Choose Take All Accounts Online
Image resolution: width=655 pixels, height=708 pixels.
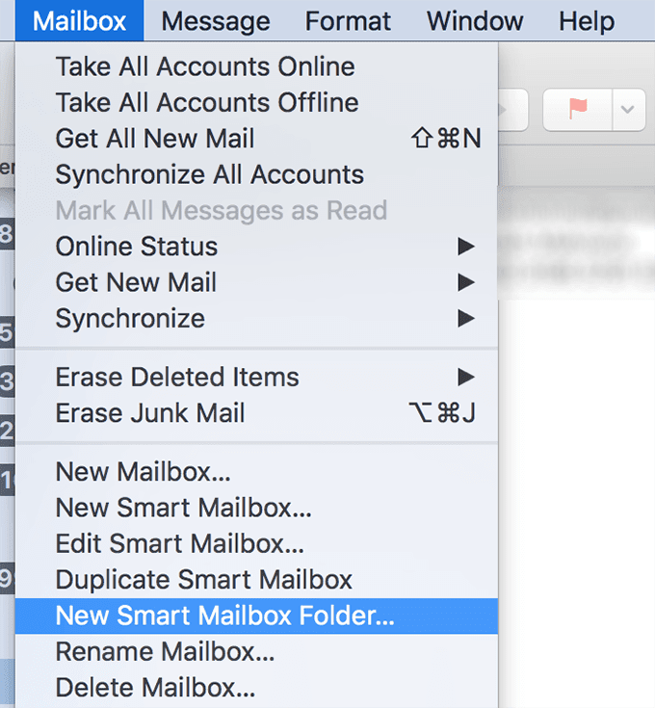point(256,66)
